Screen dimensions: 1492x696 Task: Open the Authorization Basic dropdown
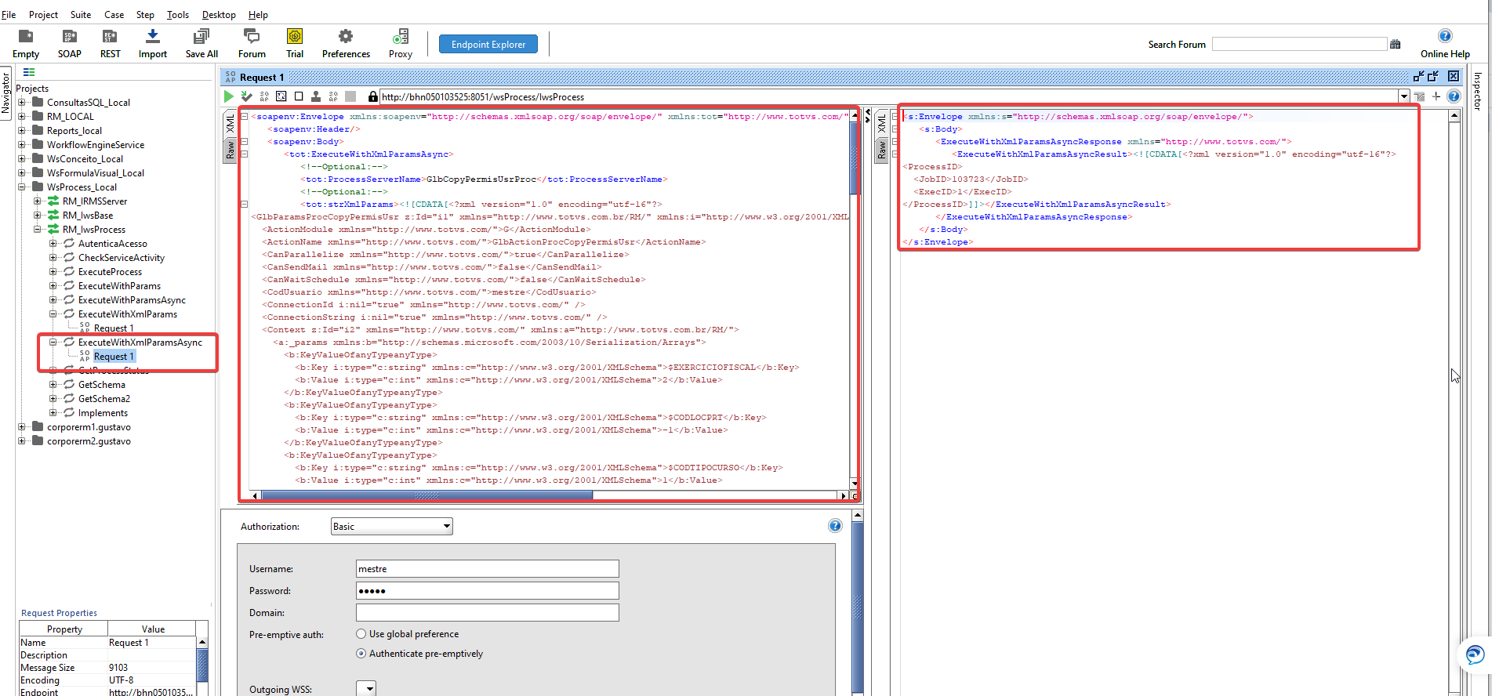pos(392,527)
